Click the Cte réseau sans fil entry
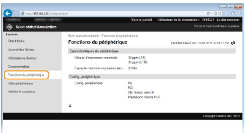 click(x=141, y=92)
